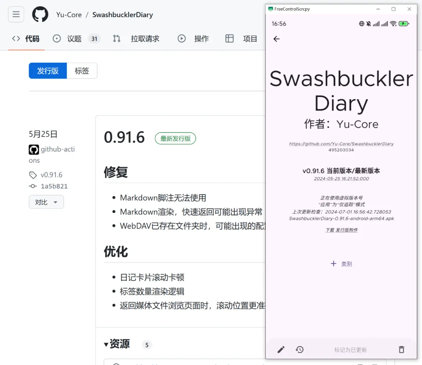Click the FreeControlScrcpy title bar app icon
Viewport: 422px width, 365px height.
point(270,9)
